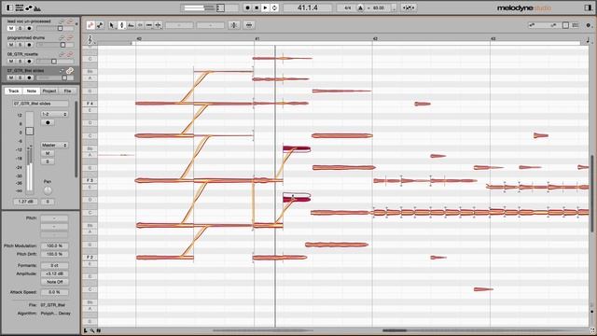Screen dimensions: 597x336
Task: Toggle the left track pane icon
Action: (10, 7)
